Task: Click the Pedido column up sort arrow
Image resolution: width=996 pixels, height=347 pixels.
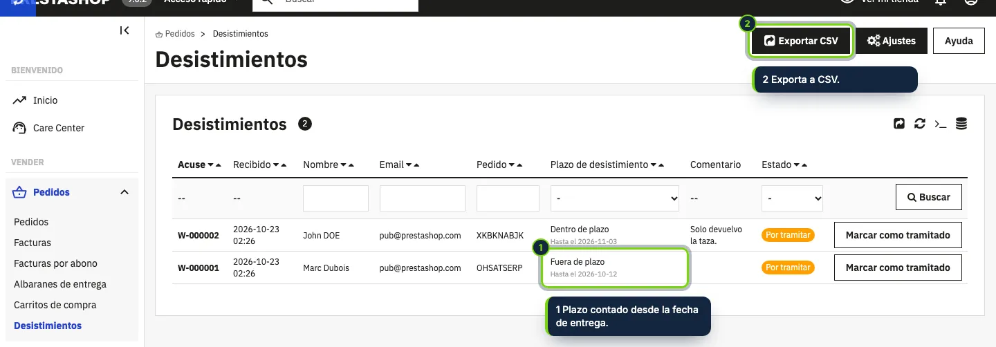Action: pyautogui.click(x=519, y=165)
